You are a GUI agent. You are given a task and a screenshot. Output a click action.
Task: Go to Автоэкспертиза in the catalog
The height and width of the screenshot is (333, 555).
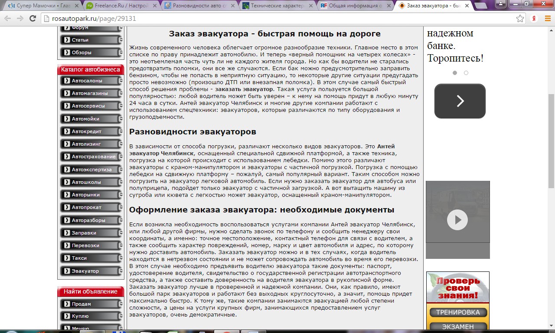point(91,170)
